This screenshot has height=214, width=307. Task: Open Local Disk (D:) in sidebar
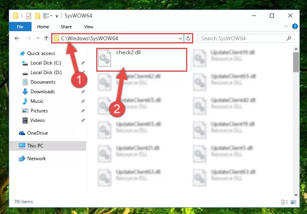[46, 73]
